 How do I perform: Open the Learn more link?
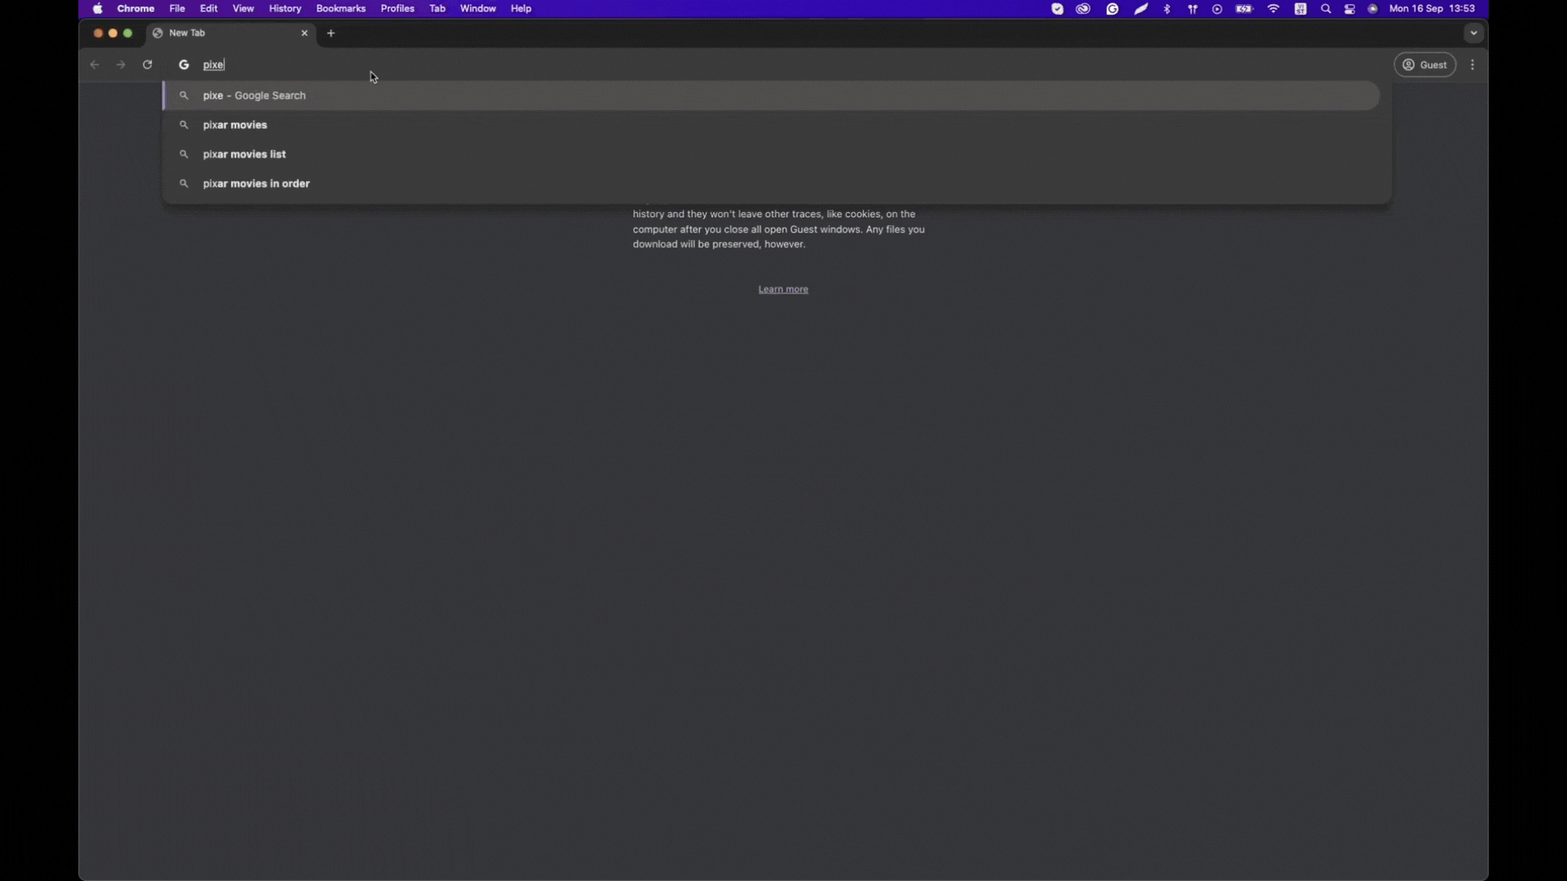click(783, 290)
